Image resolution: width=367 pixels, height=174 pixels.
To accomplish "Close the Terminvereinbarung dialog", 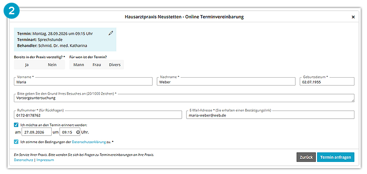I will pos(353,17).
